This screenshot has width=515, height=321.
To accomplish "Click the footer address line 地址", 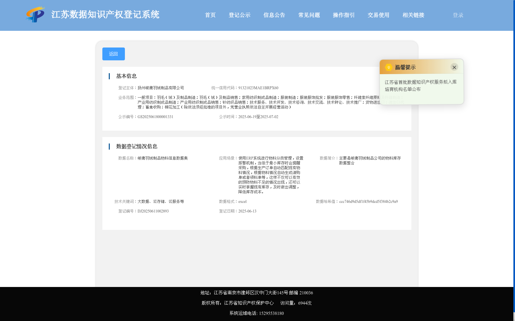I will (x=257, y=293).
